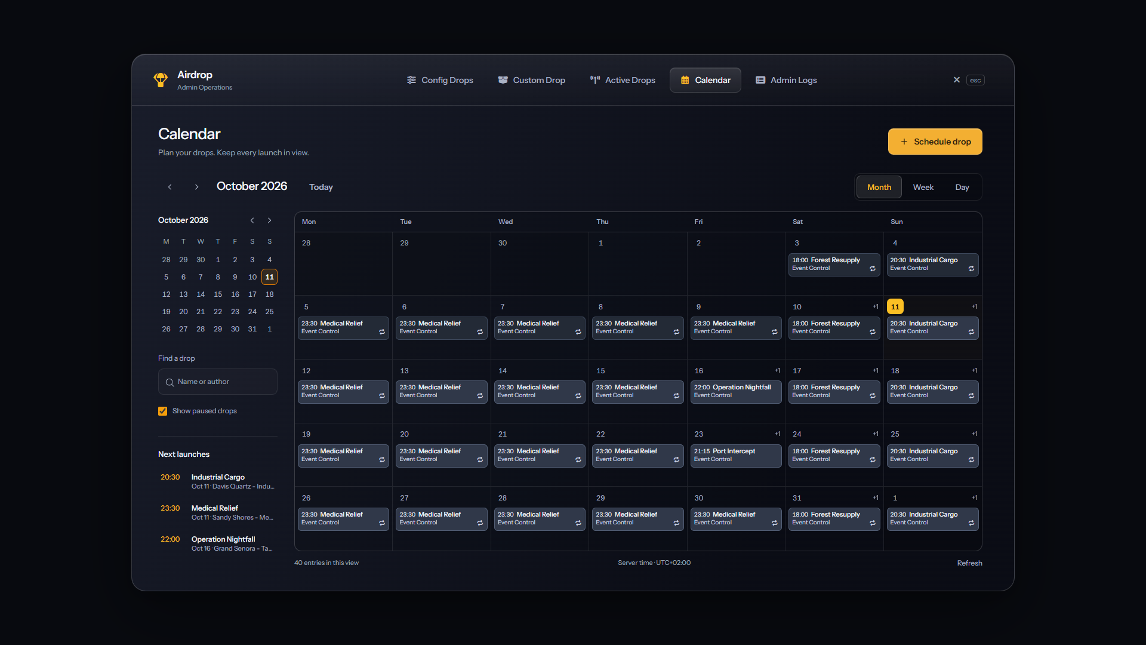Viewport: 1146px width, 645px height.
Task: Expand +1 more entries on day 16
Action: pyautogui.click(x=778, y=371)
